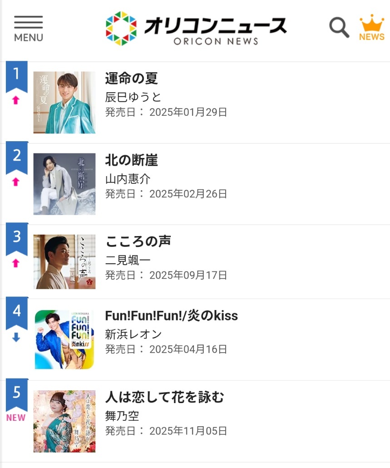Open the 人は恋して花を詠む cover thumbnail

point(64,421)
